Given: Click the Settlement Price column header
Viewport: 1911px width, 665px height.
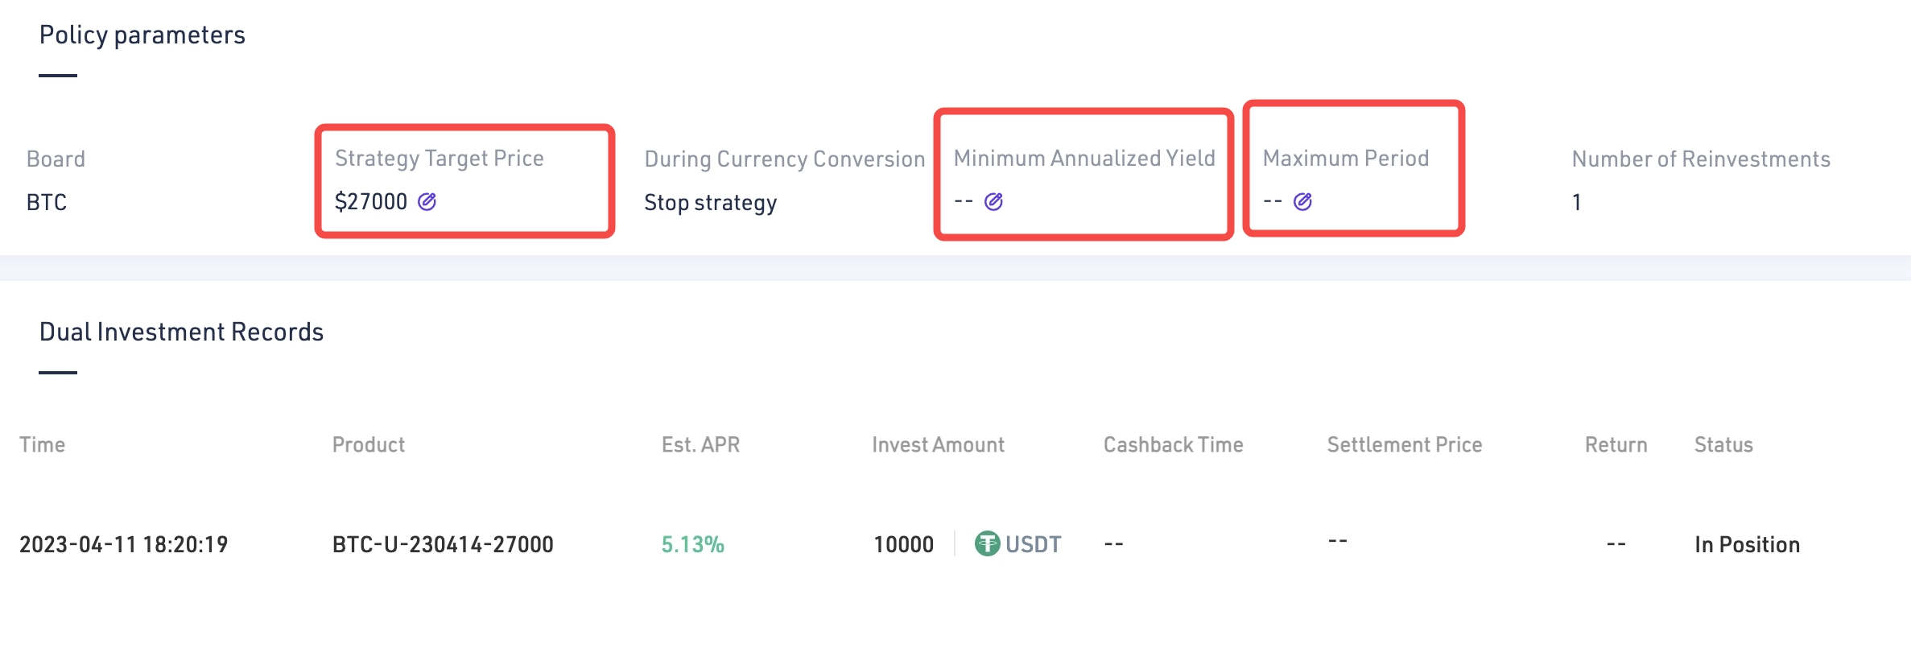Looking at the screenshot, I should [1404, 444].
